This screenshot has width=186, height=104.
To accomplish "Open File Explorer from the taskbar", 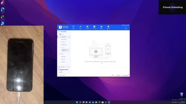I will [x=96, y=102].
